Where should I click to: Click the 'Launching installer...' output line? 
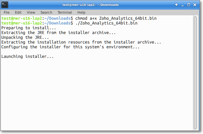(x=27, y=56)
